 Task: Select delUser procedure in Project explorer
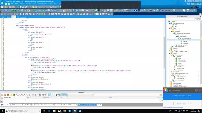tap(185, 42)
